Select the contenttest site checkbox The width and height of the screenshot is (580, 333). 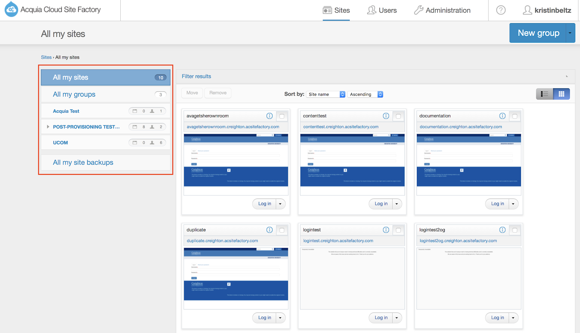[x=398, y=116]
